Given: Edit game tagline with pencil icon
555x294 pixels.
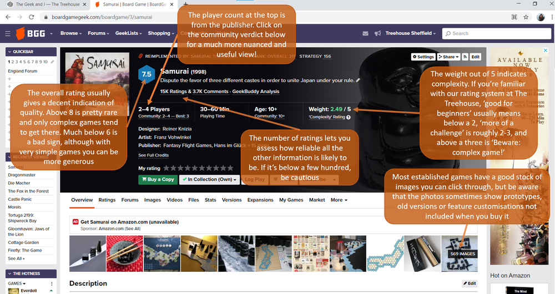Looking at the screenshot, I should tap(358, 80).
